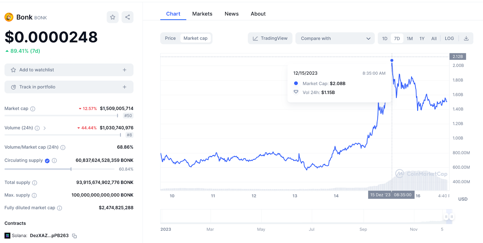
Task: Show Volume (24h) info icon
Action: pyautogui.click(x=37, y=128)
